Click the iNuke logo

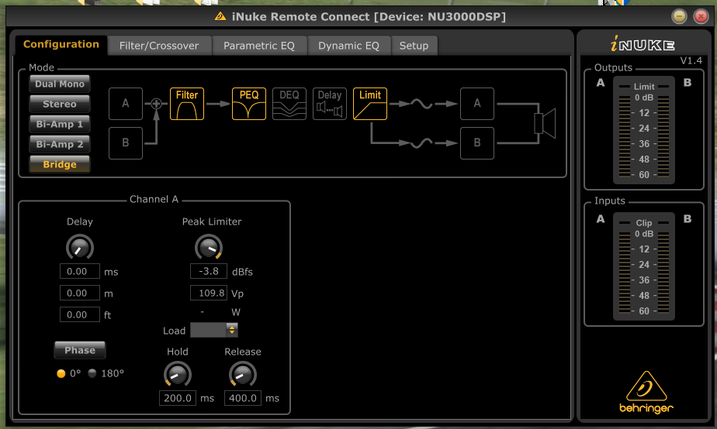643,44
